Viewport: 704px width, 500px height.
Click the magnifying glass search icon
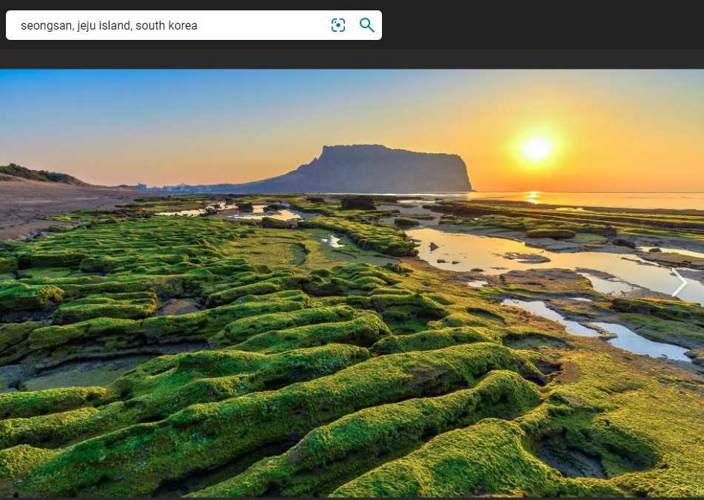point(367,25)
